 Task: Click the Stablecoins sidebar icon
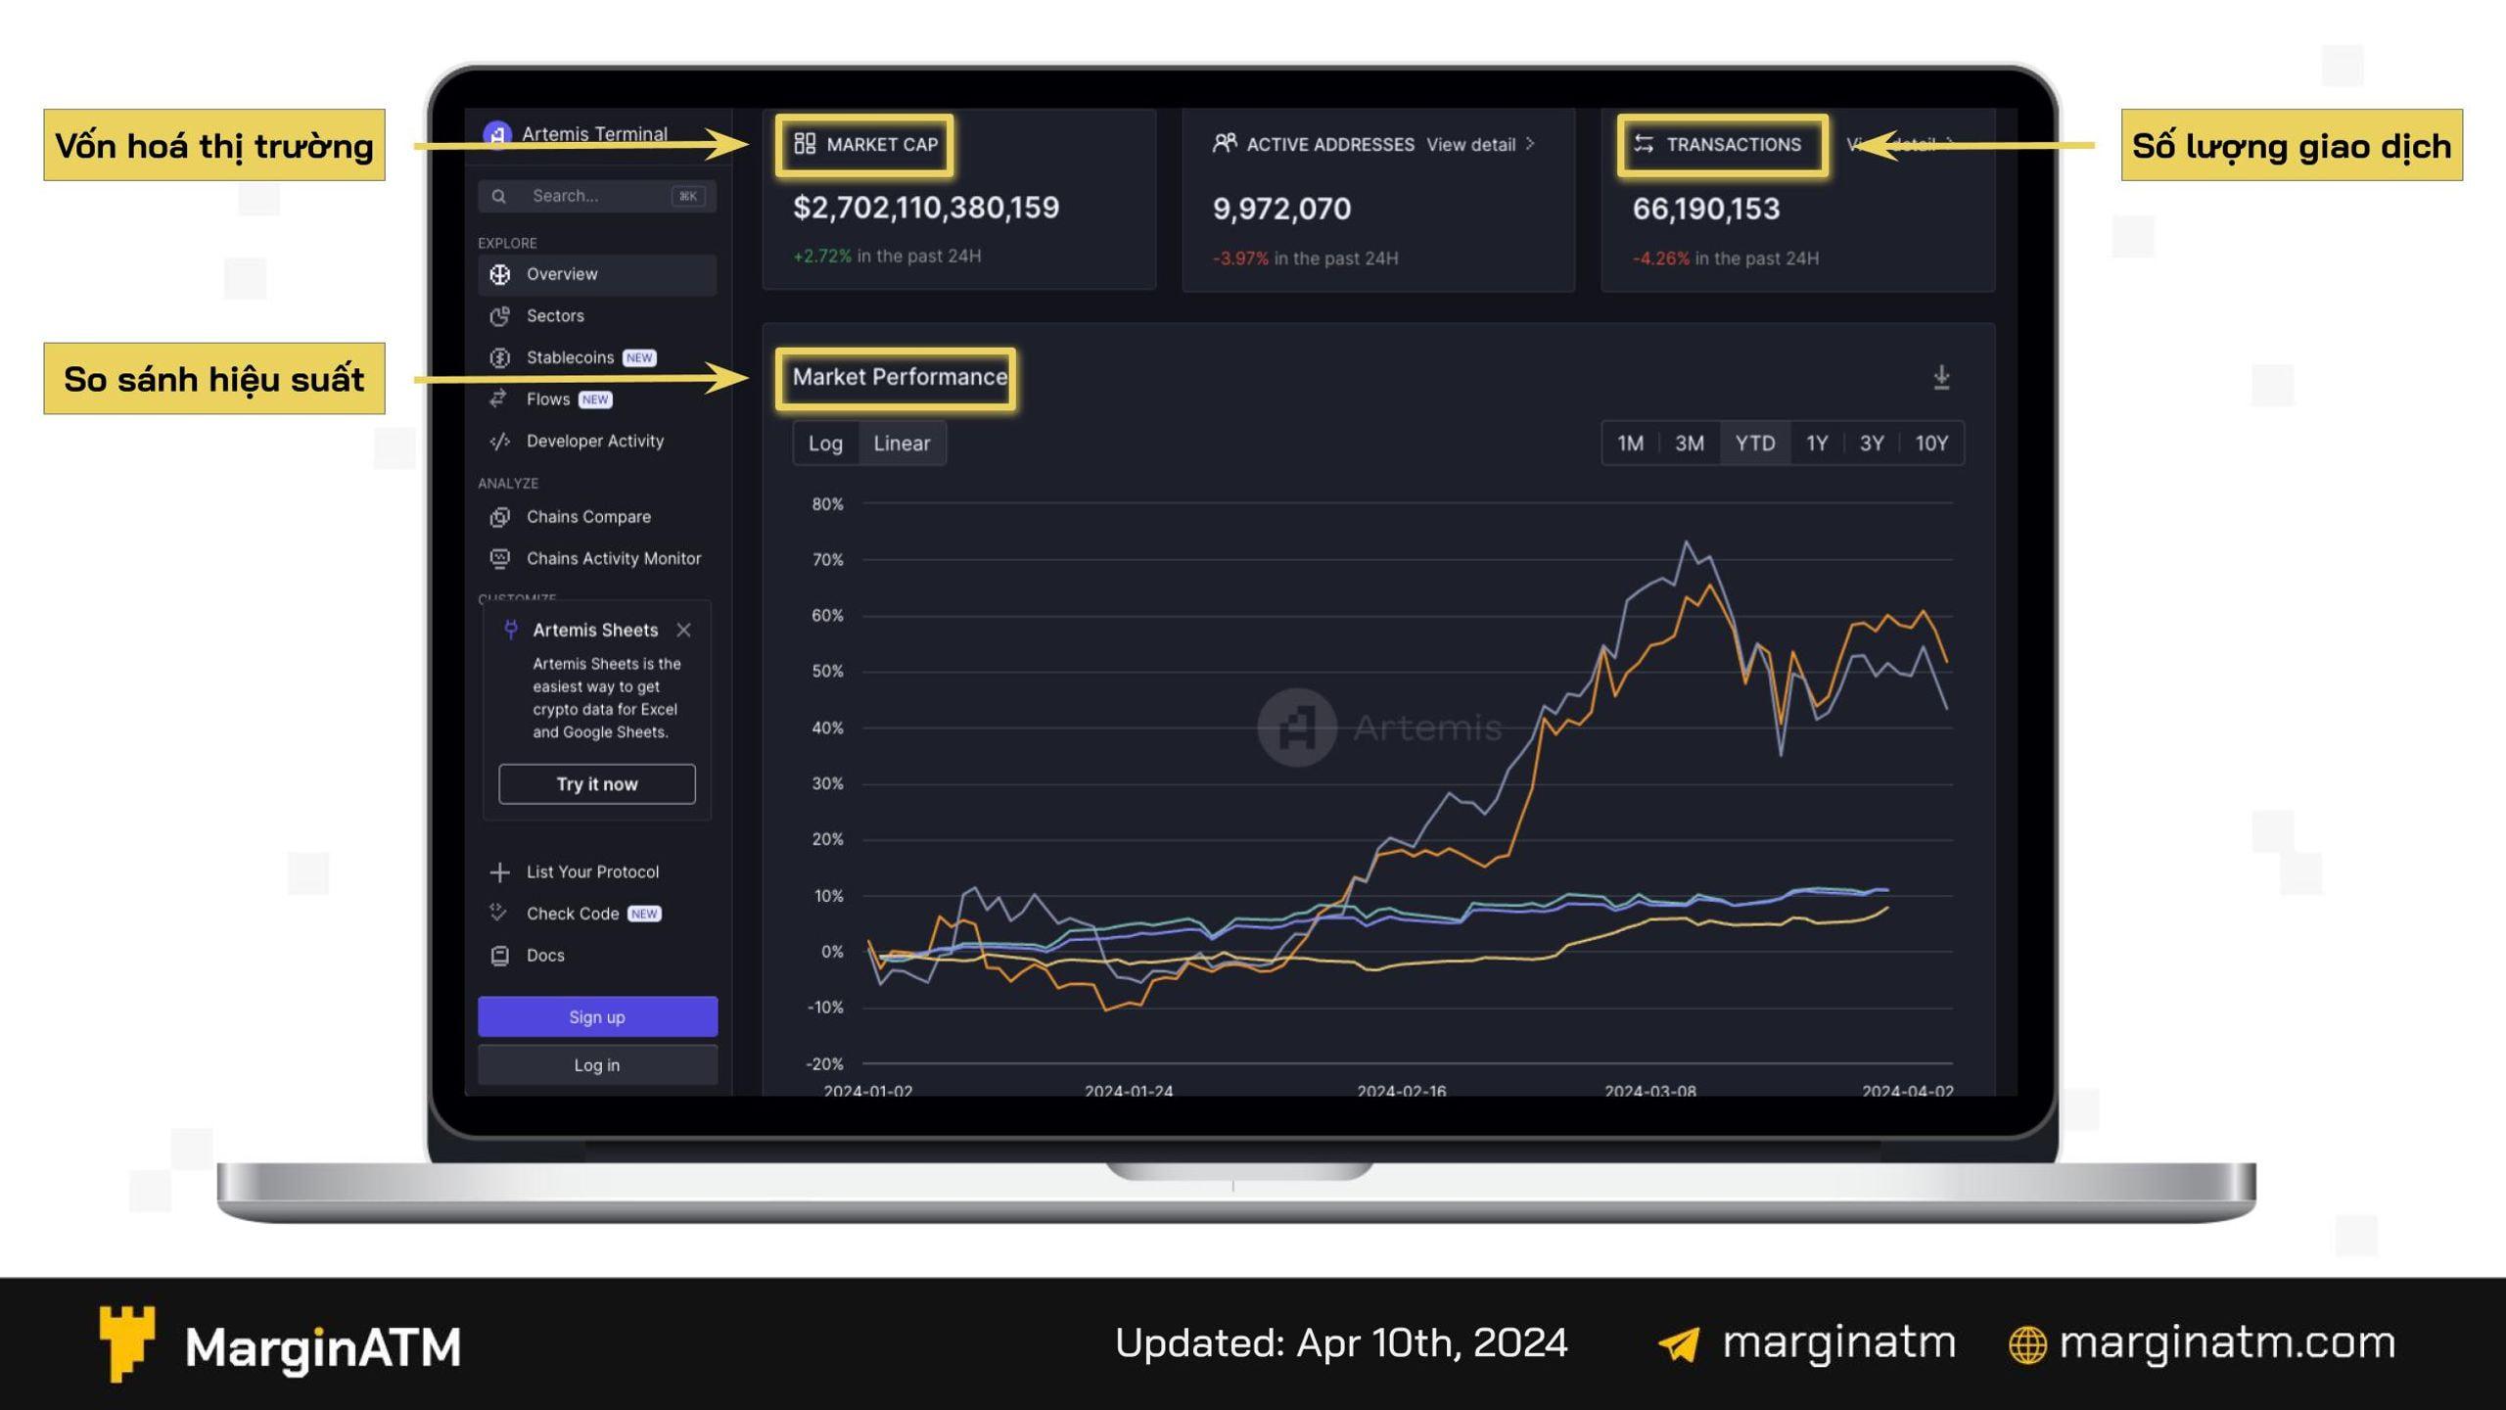(501, 356)
